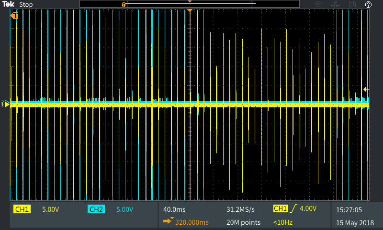Click the orange T marker in record bar

click(x=124, y=5)
